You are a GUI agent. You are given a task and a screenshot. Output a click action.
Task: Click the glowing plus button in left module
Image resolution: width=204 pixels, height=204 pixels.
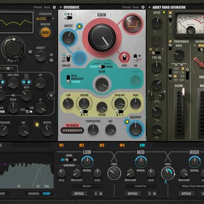[x=29, y=82]
